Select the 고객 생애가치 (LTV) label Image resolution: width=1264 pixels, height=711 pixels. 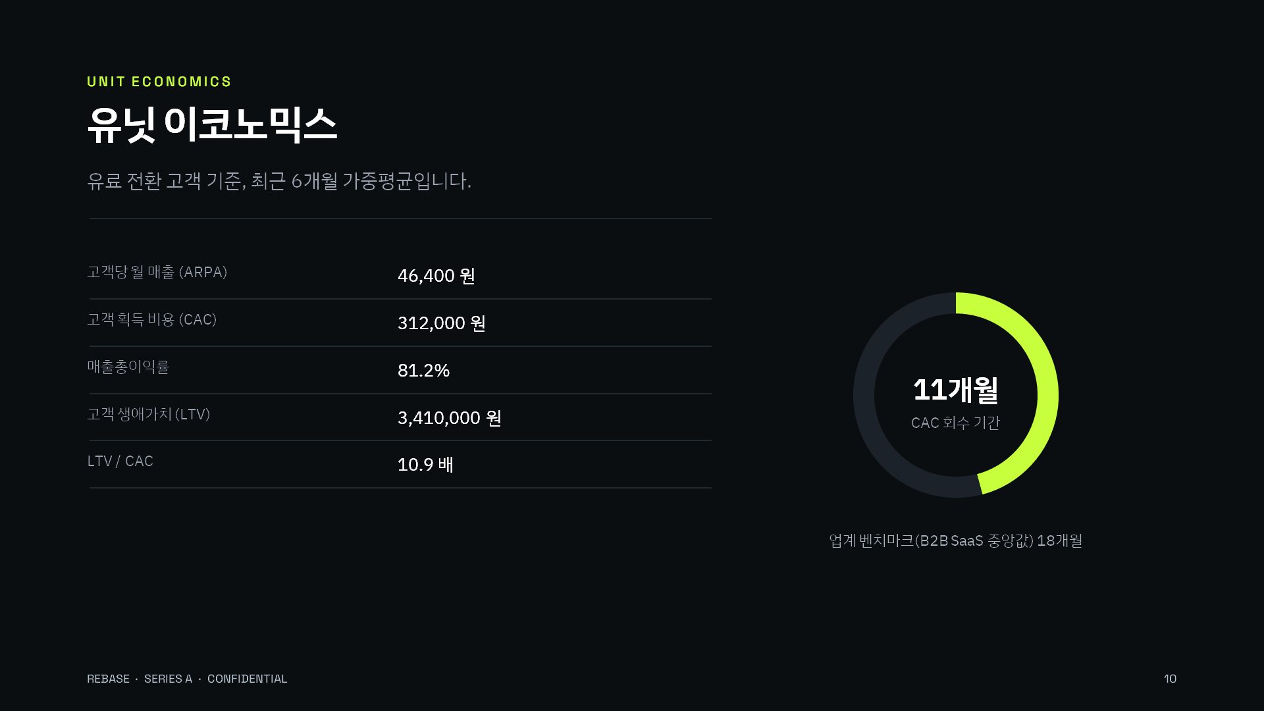pos(148,414)
